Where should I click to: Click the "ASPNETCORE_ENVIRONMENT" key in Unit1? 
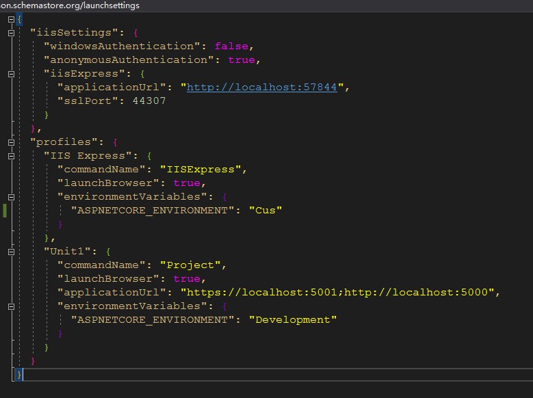coord(153,320)
